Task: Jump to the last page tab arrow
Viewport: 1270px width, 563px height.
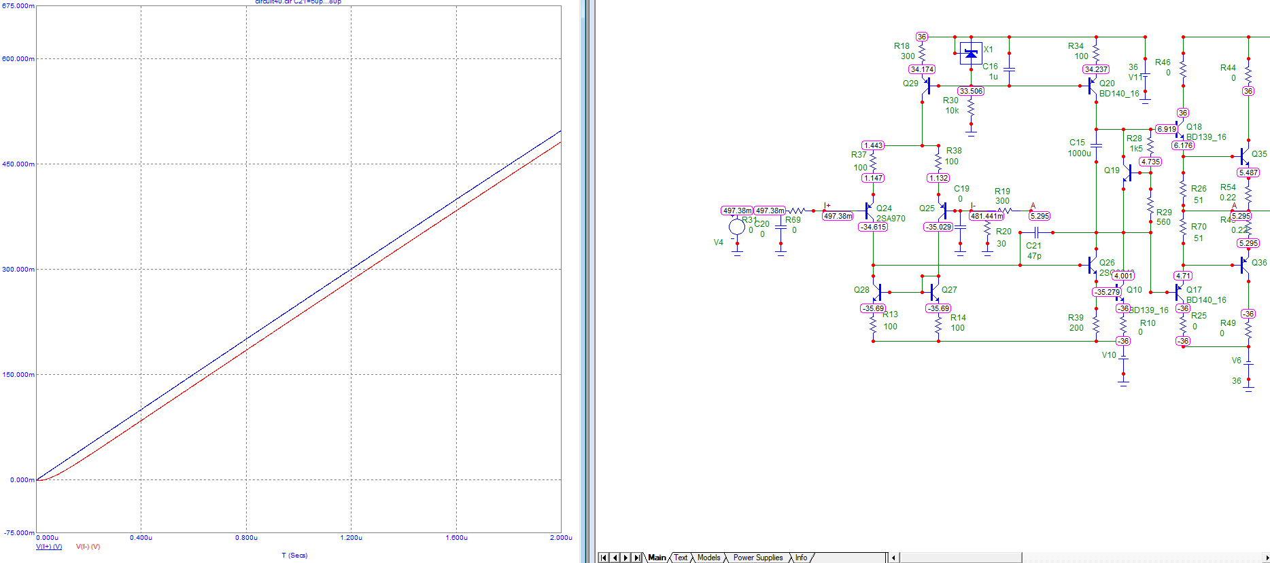Action: (x=637, y=558)
